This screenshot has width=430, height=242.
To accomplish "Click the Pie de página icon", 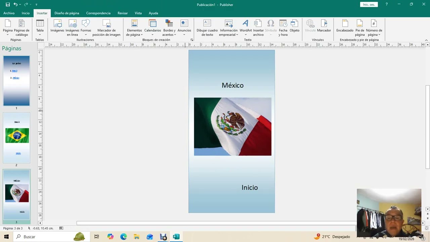I will pyautogui.click(x=360, y=28).
